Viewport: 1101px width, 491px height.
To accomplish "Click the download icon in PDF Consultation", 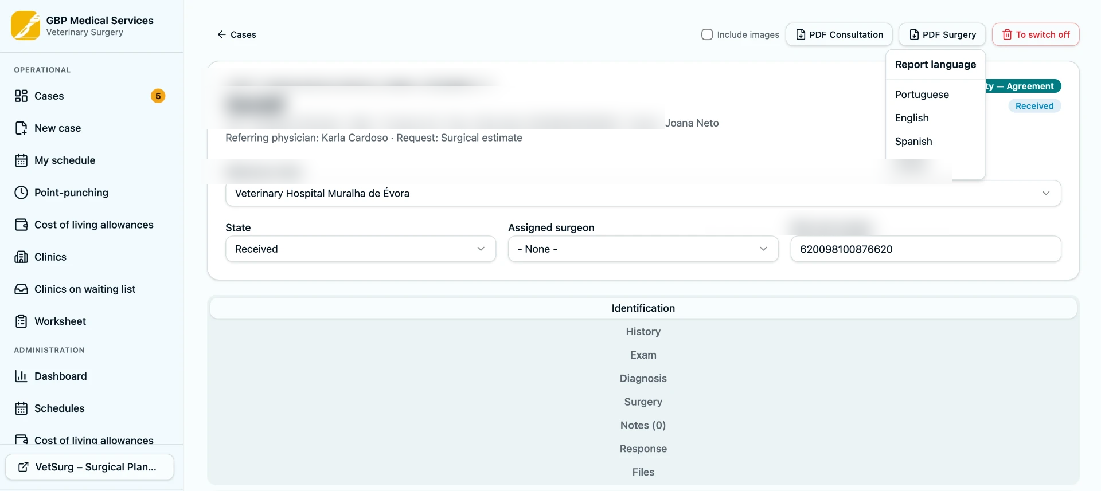I will tap(801, 34).
